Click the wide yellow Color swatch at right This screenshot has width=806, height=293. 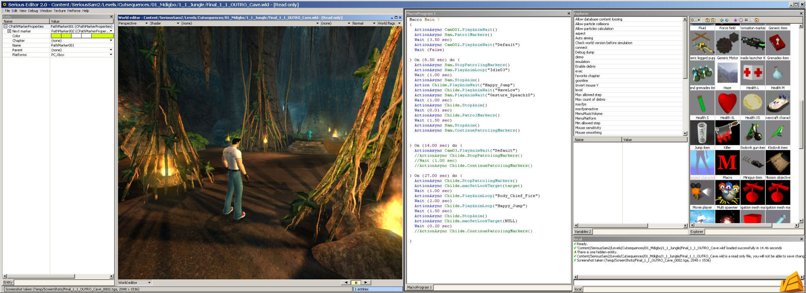(x=102, y=36)
